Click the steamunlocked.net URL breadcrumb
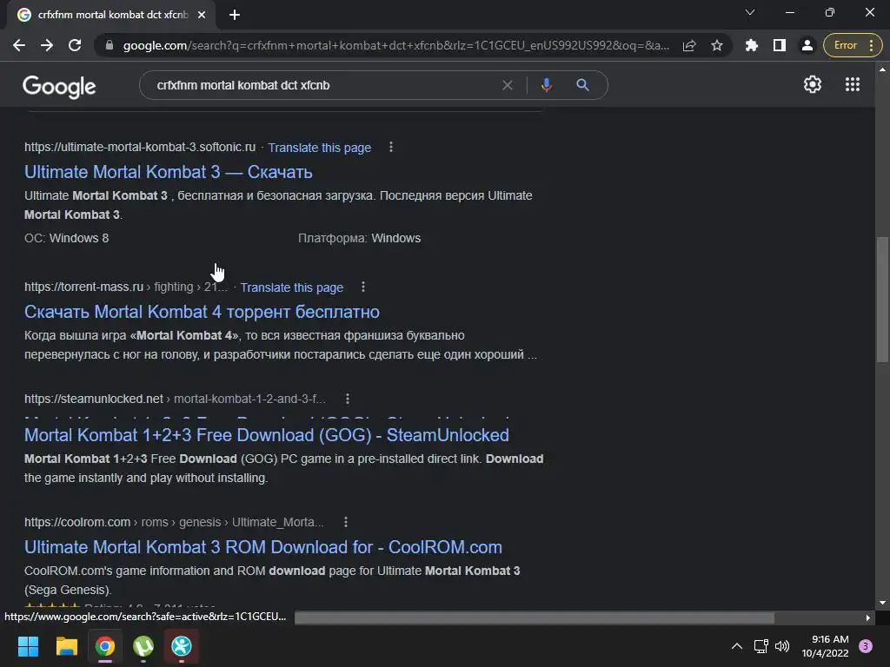The height and width of the screenshot is (667, 890). click(x=175, y=399)
